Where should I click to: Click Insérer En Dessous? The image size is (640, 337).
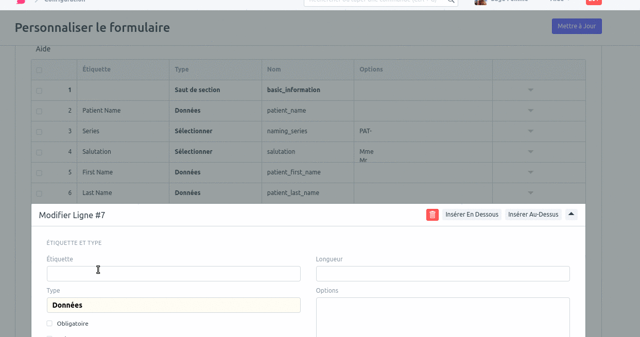coord(472,215)
